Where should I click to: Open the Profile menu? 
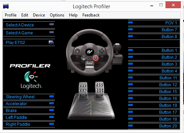[x=11, y=15]
